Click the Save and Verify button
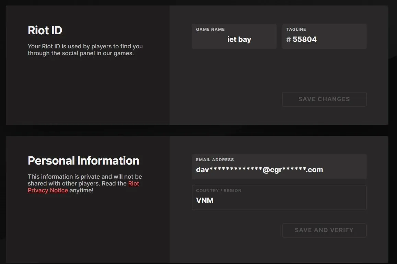 click(x=324, y=230)
